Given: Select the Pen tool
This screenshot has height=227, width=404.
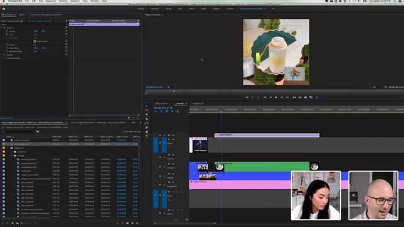Looking at the screenshot, I should [146, 127].
